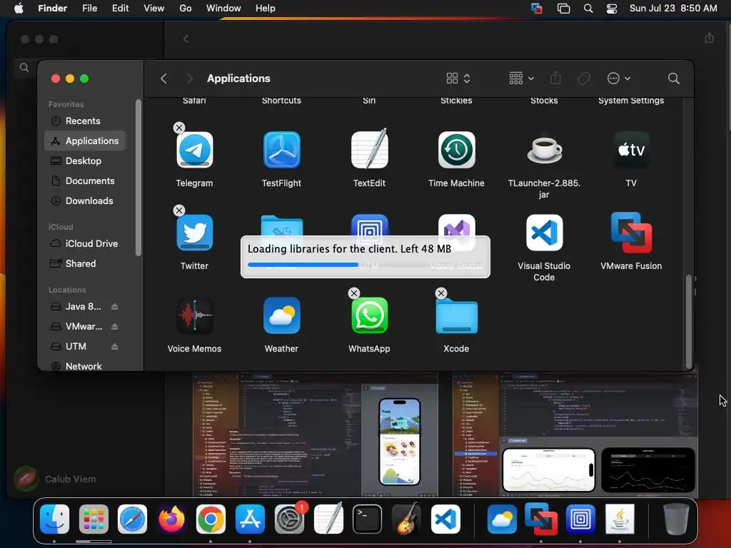Select the Xcode folder icon
The height and width of the screenshot is (548, 731).
click(456, 316)
